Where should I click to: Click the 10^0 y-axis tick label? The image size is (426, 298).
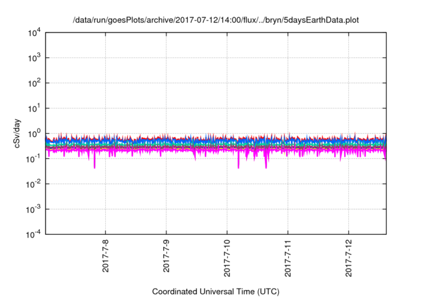pos(35,134)
